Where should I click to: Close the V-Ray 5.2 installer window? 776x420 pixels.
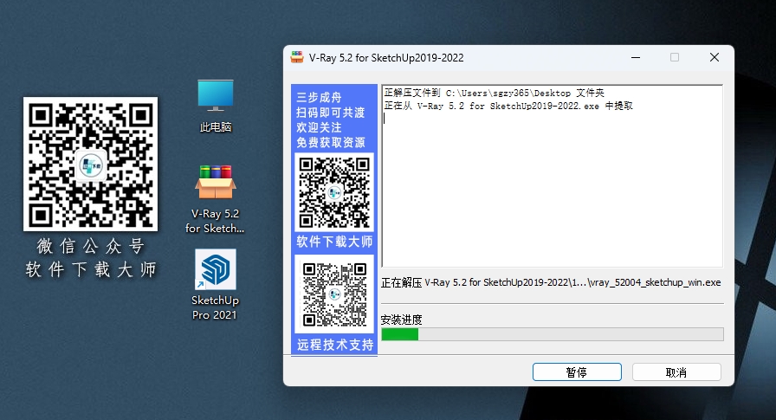715,57
